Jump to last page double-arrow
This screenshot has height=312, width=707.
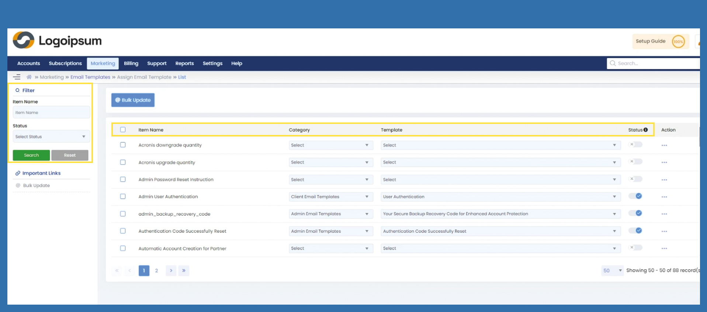click(184, 271)
